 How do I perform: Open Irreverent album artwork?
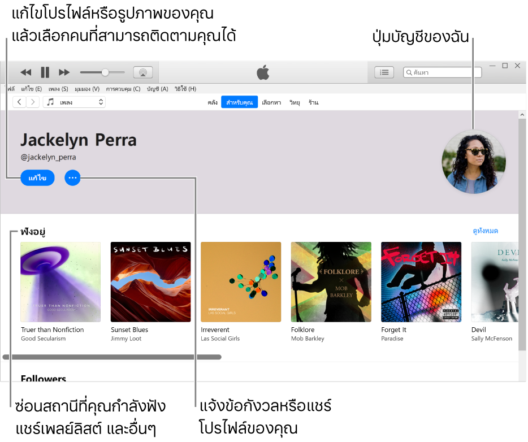[x=241, y=282]
